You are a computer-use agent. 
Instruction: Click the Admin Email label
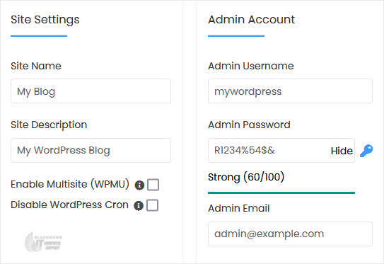coord(239,208)
